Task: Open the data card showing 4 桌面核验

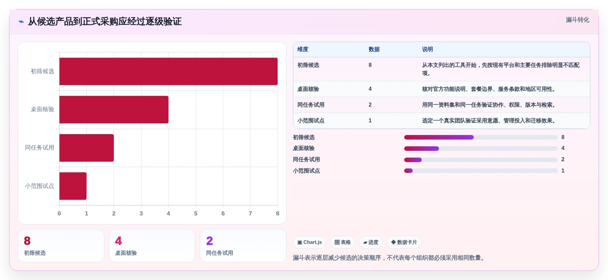Action: (152, 246)
